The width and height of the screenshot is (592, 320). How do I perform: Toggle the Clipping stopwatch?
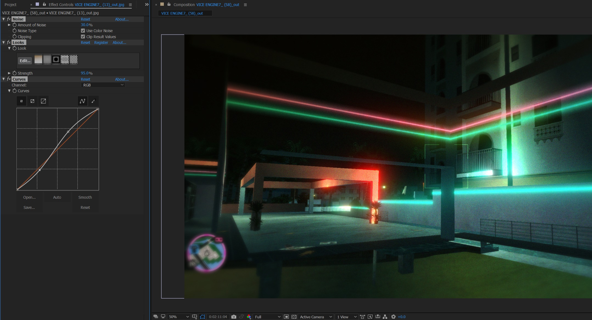point(15,37)
